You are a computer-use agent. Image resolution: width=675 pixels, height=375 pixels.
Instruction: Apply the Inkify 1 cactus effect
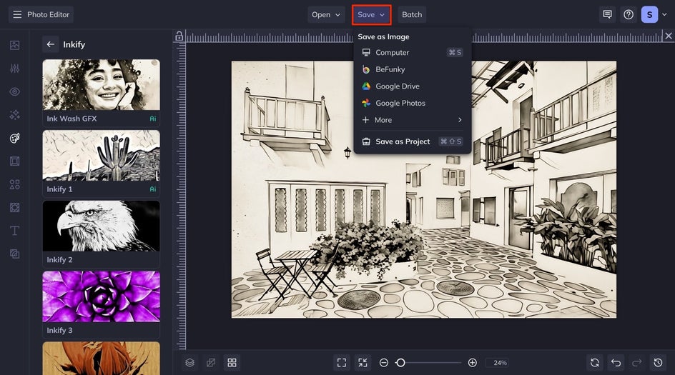pos(101,163)
